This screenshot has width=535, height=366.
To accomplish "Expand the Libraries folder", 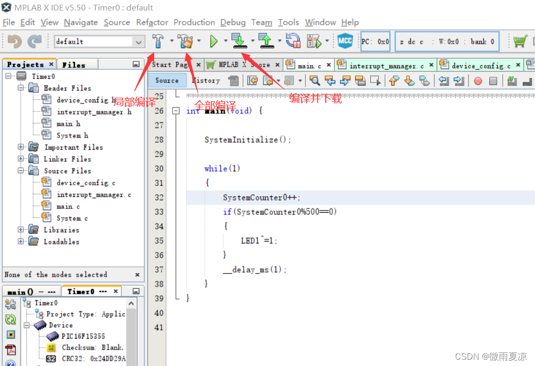I will [21, 229].
